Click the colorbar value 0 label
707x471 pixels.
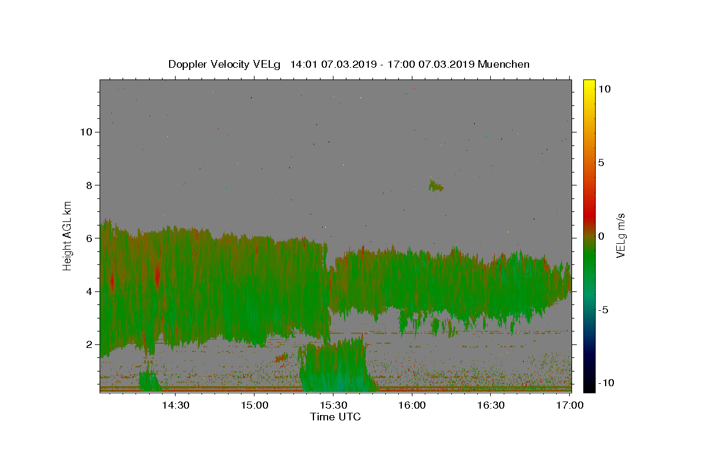[x=601, y=236]
